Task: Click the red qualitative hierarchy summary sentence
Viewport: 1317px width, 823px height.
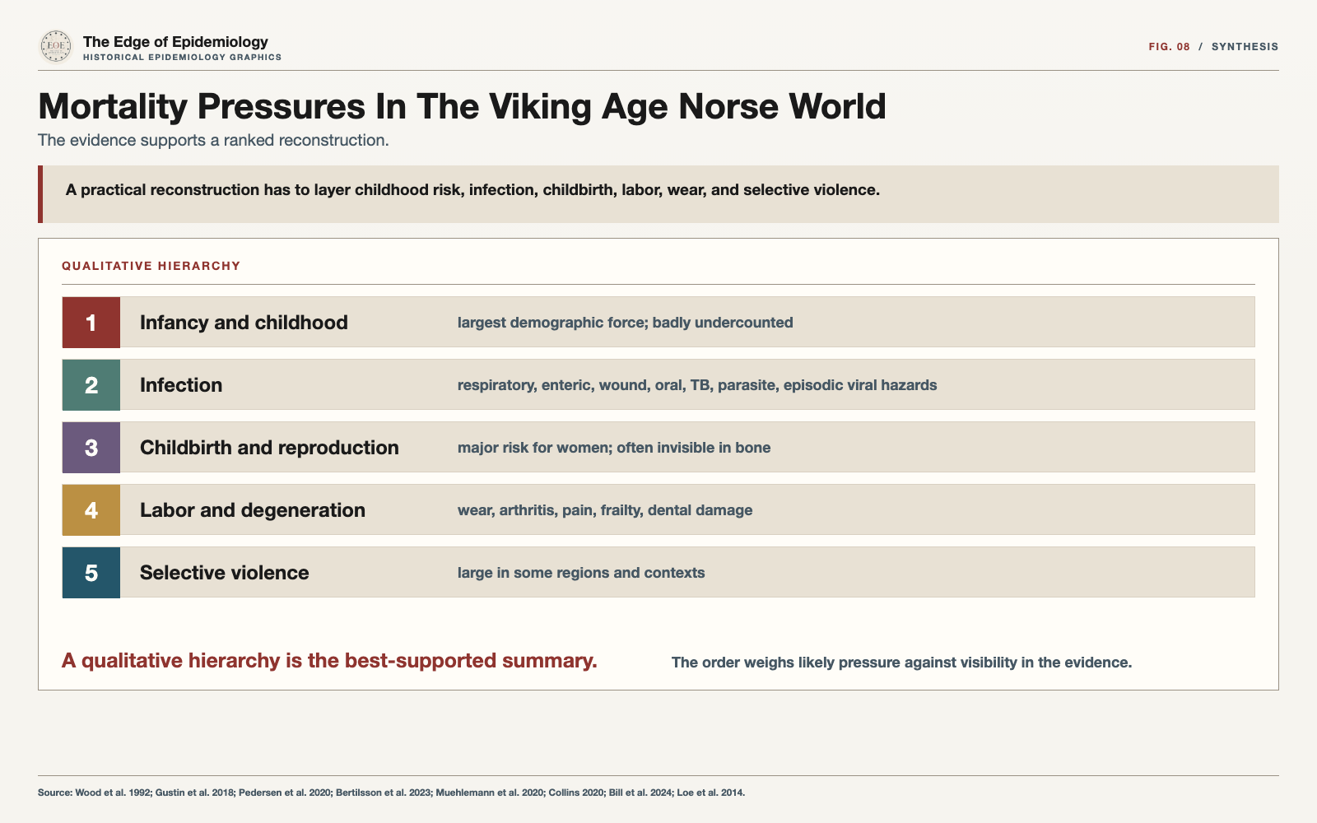Action: (329, 661)
